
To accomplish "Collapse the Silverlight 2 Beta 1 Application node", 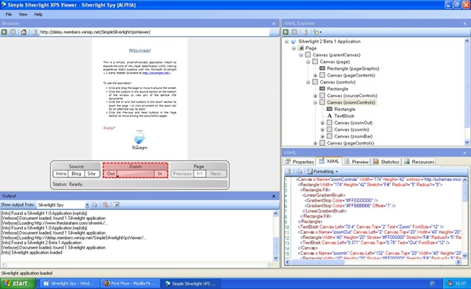I will click(286, 41).
